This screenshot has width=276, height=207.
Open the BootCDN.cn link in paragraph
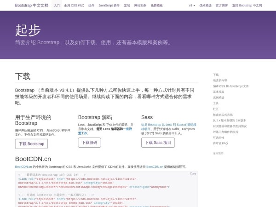(x=23, y=167)
